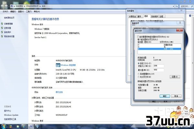Open 操作中心 in the sidebar
The width and height of the screenshot is (194, 129).
coord(7,111)
